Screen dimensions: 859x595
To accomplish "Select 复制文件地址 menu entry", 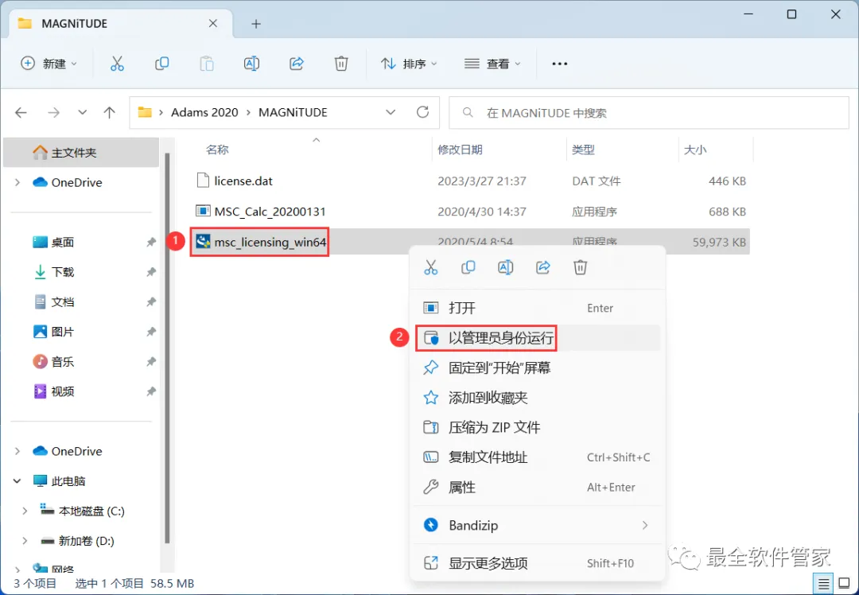I will [537, 457].
